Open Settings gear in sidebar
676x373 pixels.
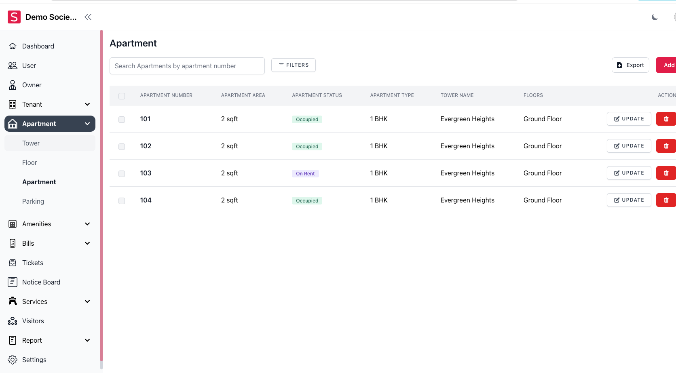pyautogui.click(x=13, y=360)
